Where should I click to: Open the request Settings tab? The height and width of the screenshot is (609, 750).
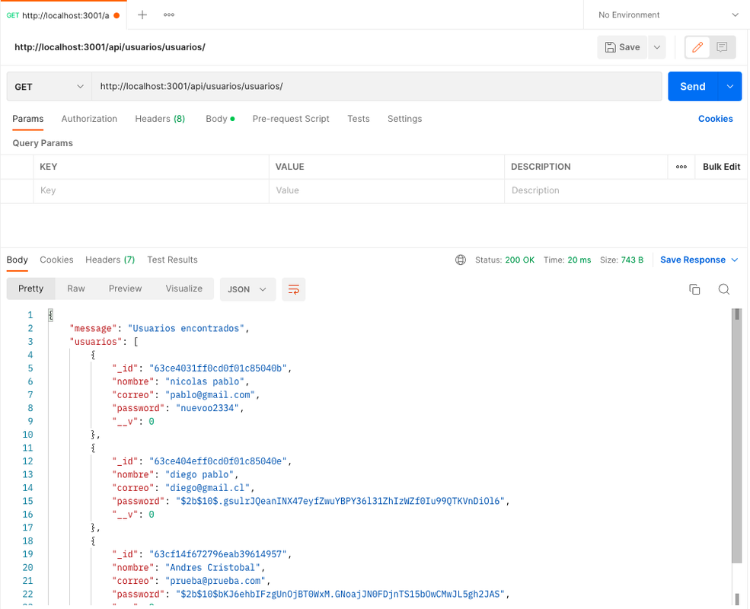click(404, 119)
